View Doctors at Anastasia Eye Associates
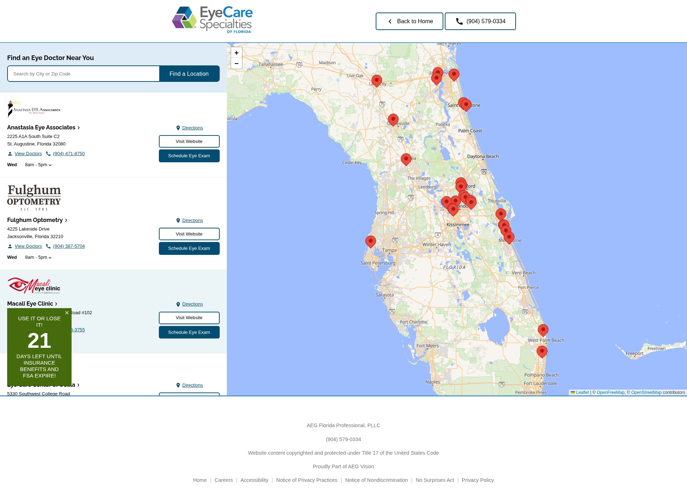The height and width of the screenshot is (499, 687). click(25, 154)
